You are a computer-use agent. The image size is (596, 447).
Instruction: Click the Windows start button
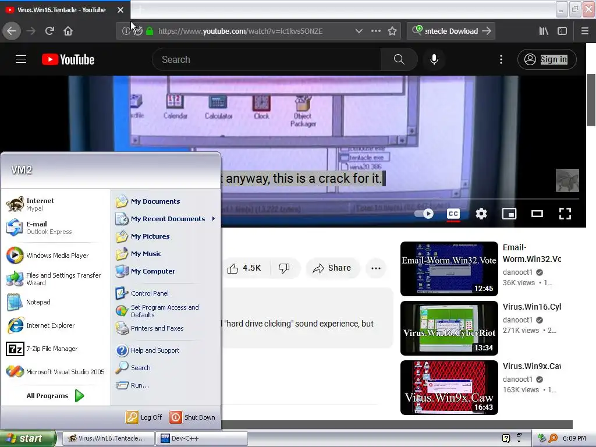click(x=28, y=438)
